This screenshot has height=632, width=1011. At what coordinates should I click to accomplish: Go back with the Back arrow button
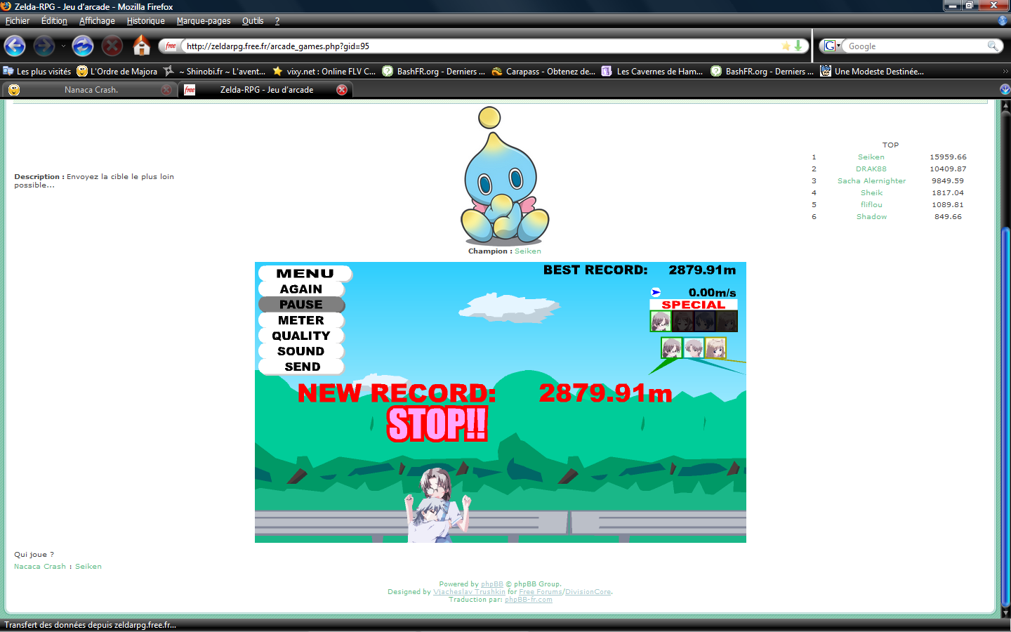(15, 46)
